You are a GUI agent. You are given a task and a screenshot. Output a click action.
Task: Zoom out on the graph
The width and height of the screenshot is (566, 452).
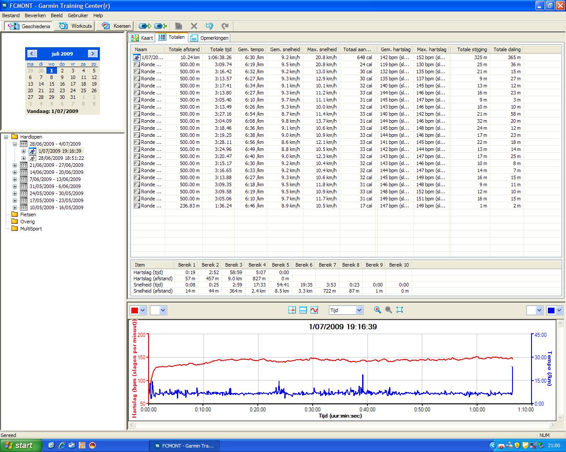click(x=388, y=310)
